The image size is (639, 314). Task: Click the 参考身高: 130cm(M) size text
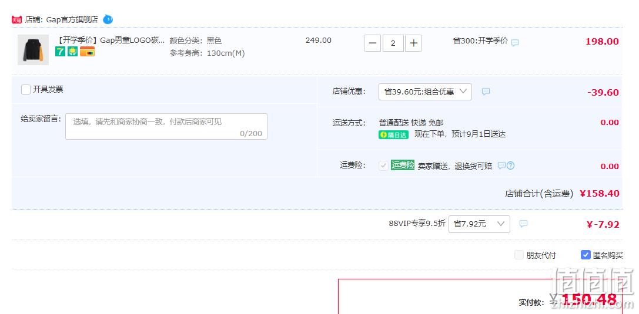coord(207,53)
